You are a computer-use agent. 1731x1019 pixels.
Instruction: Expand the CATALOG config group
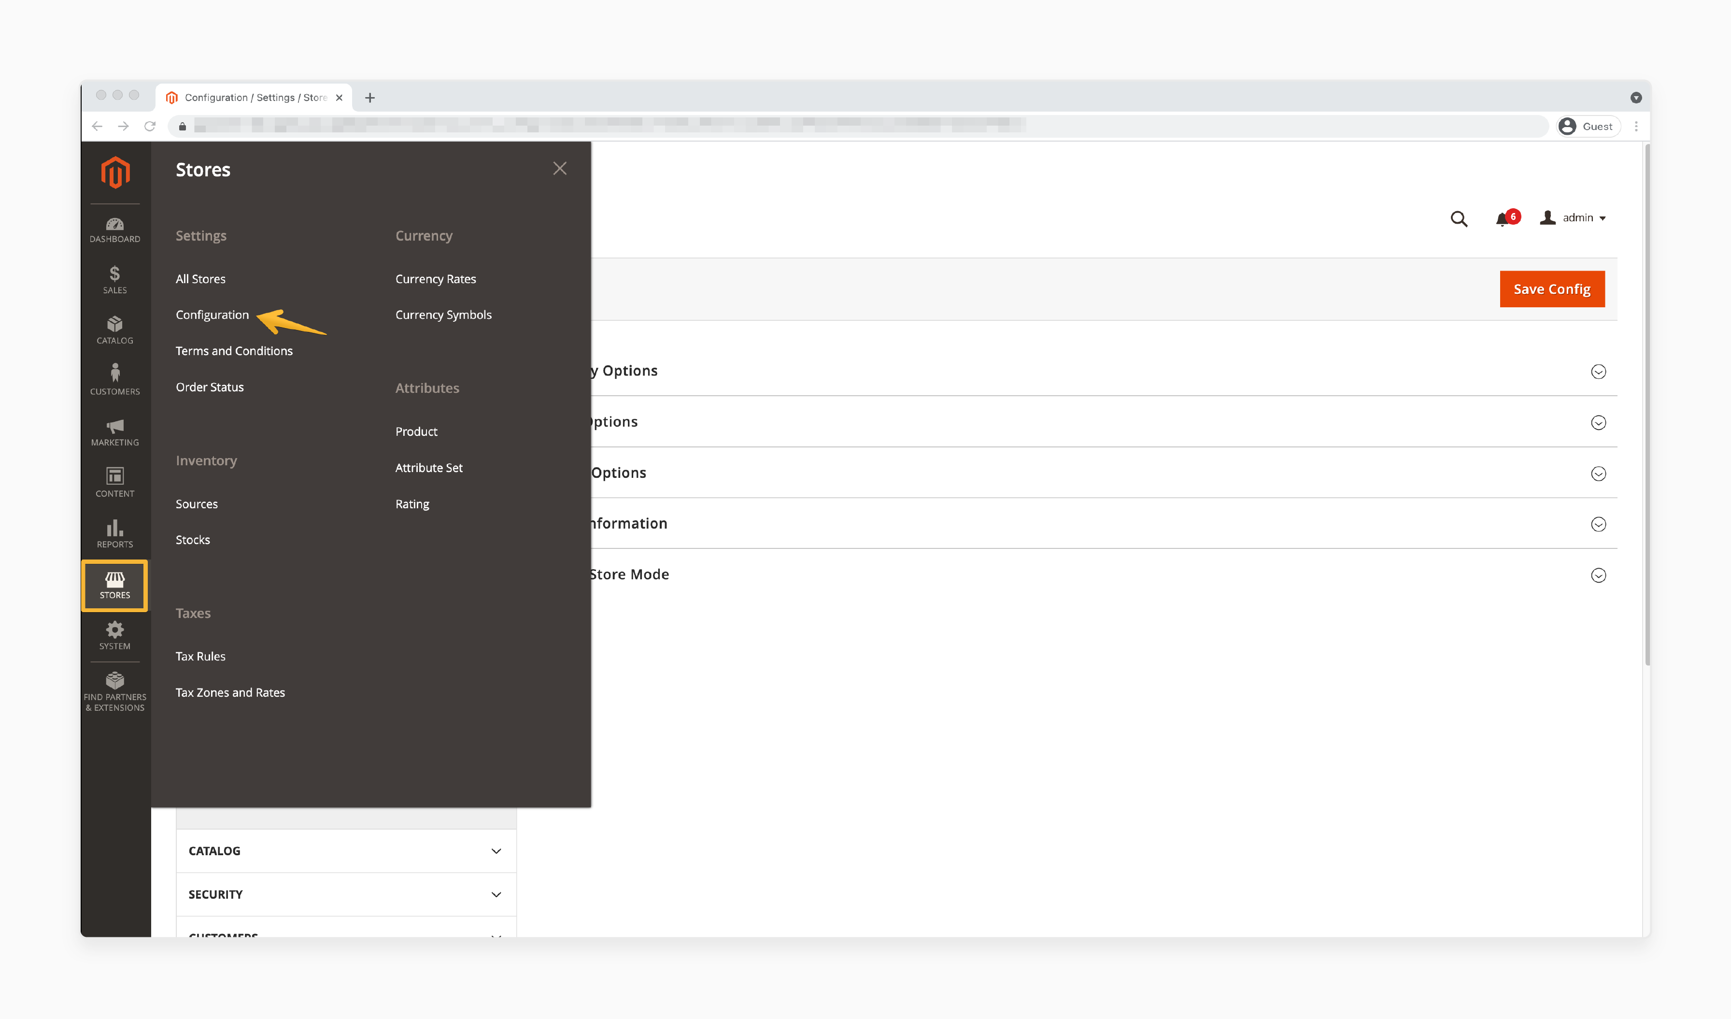345,851
